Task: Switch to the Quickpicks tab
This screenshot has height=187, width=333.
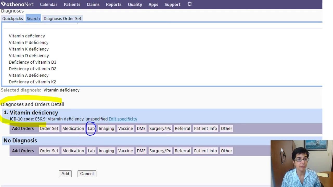Action: tap(13, 18)
